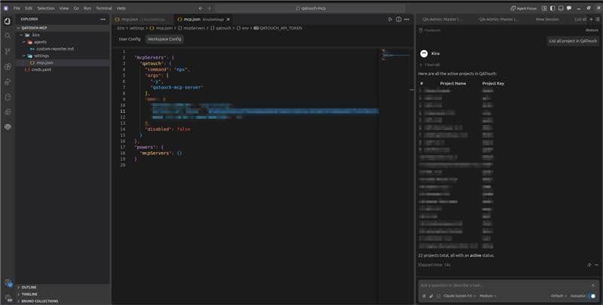Toggle the Autopilot switch
Image resolution: width=603 pixels, height=305 pixels.
[592, 296]
